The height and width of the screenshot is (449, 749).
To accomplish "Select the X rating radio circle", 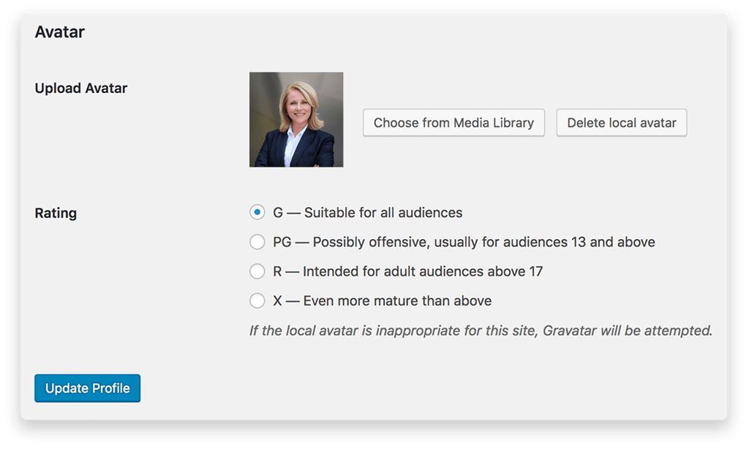I will point(257,301).
